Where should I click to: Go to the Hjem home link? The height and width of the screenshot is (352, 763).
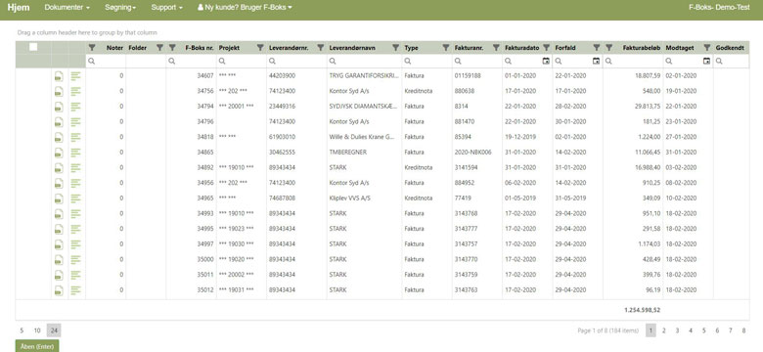coord(19,8)
